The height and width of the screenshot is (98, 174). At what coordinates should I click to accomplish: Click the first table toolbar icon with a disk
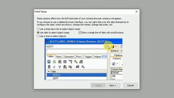[x=49, y=62]
